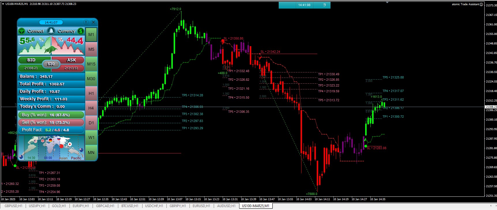The image size is (497, 210).
Task: Switch to the GOLD,H1 chart tab
Action: point(59,206)
